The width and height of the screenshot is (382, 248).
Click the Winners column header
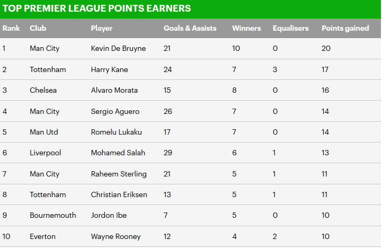(x=246, y=28)
